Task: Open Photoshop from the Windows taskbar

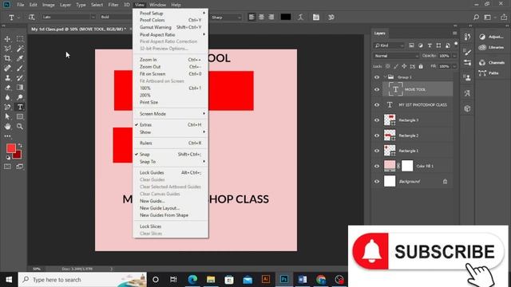Action: click(284, 280)
